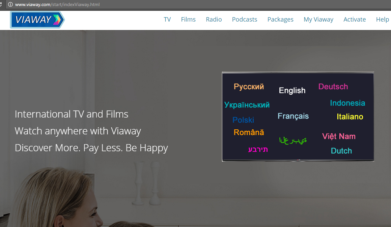This screenshot has height=227, width=391.
Task: Choose Deutsch on the TV screen
Action: pyautogui.click(x=333, y=87)
